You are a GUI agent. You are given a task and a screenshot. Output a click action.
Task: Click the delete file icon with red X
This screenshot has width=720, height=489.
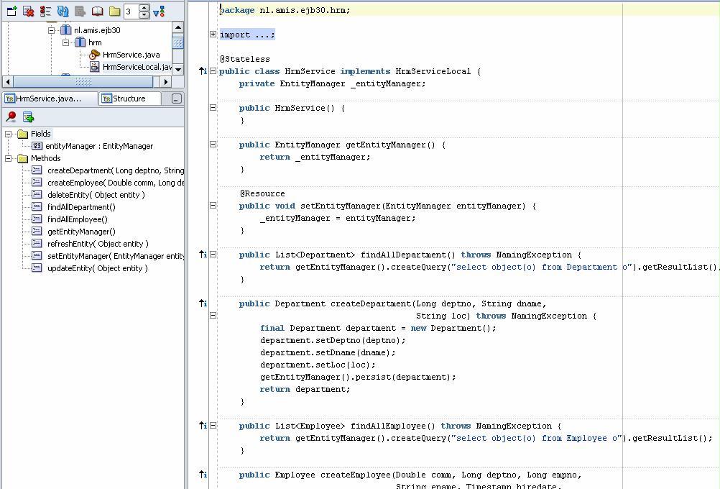tap(29, 11)
